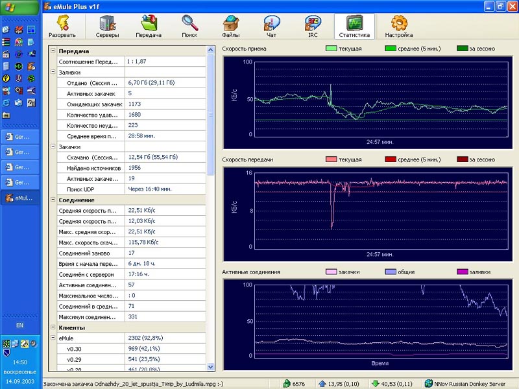
Task: Launch Internet Explorer from quick launch
Action: (x=6, y=103)
